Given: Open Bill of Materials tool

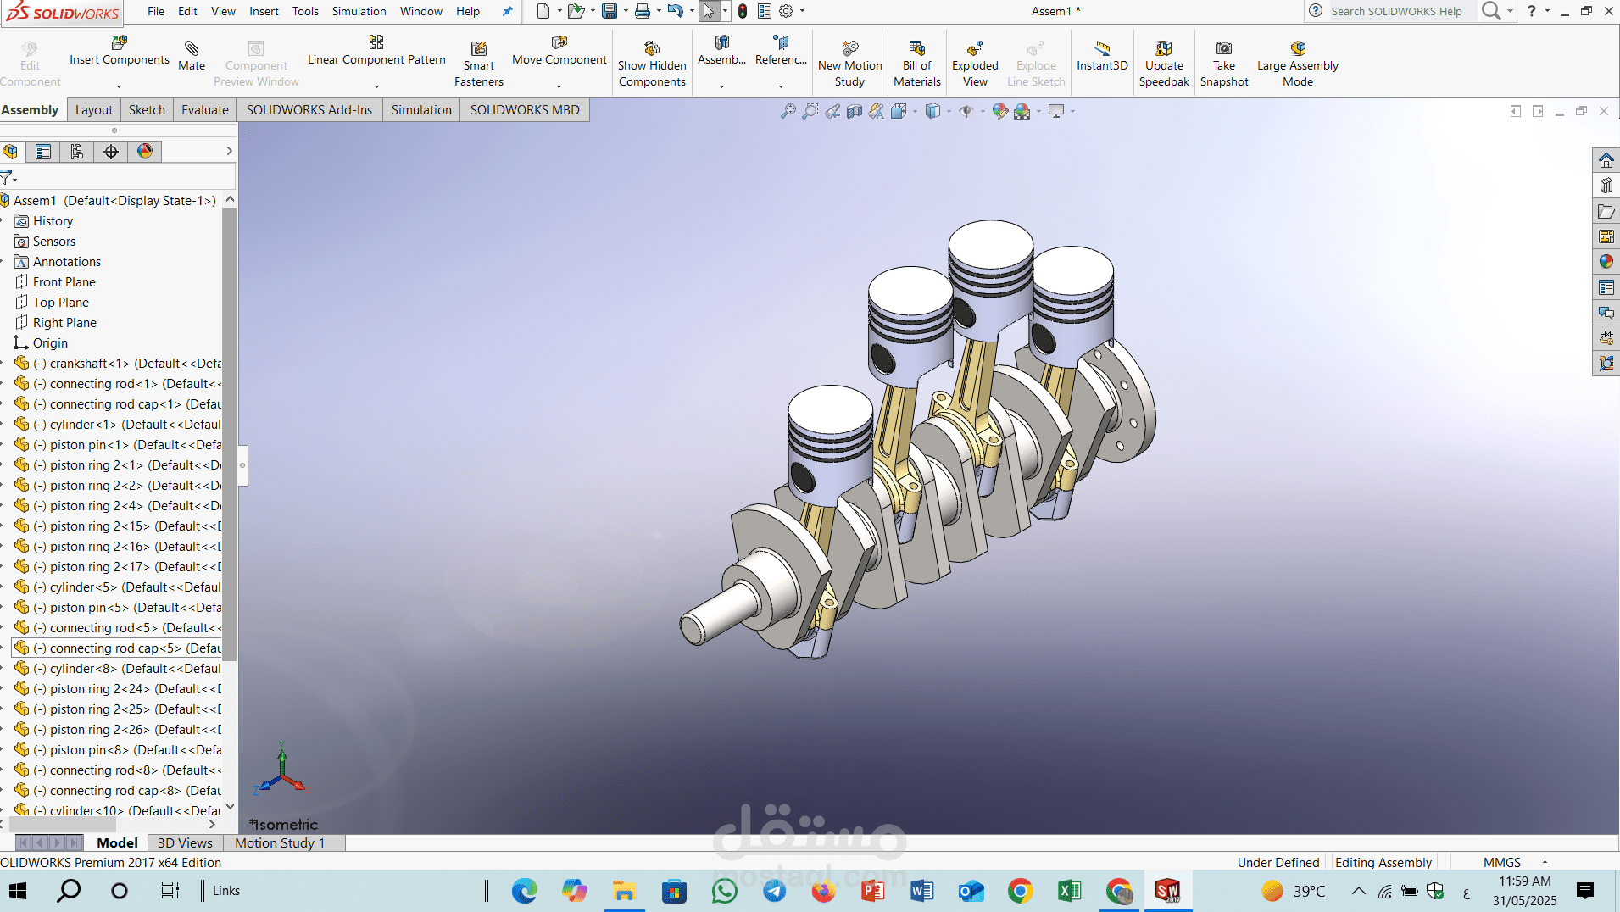Looking at the screenshot, I should tap(917, 64).
